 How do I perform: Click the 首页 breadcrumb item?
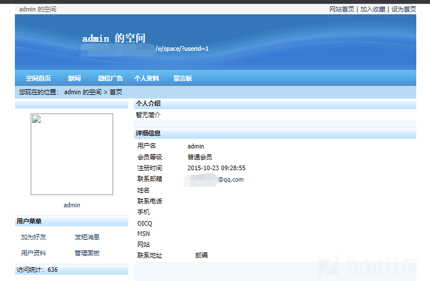point(116,92)
